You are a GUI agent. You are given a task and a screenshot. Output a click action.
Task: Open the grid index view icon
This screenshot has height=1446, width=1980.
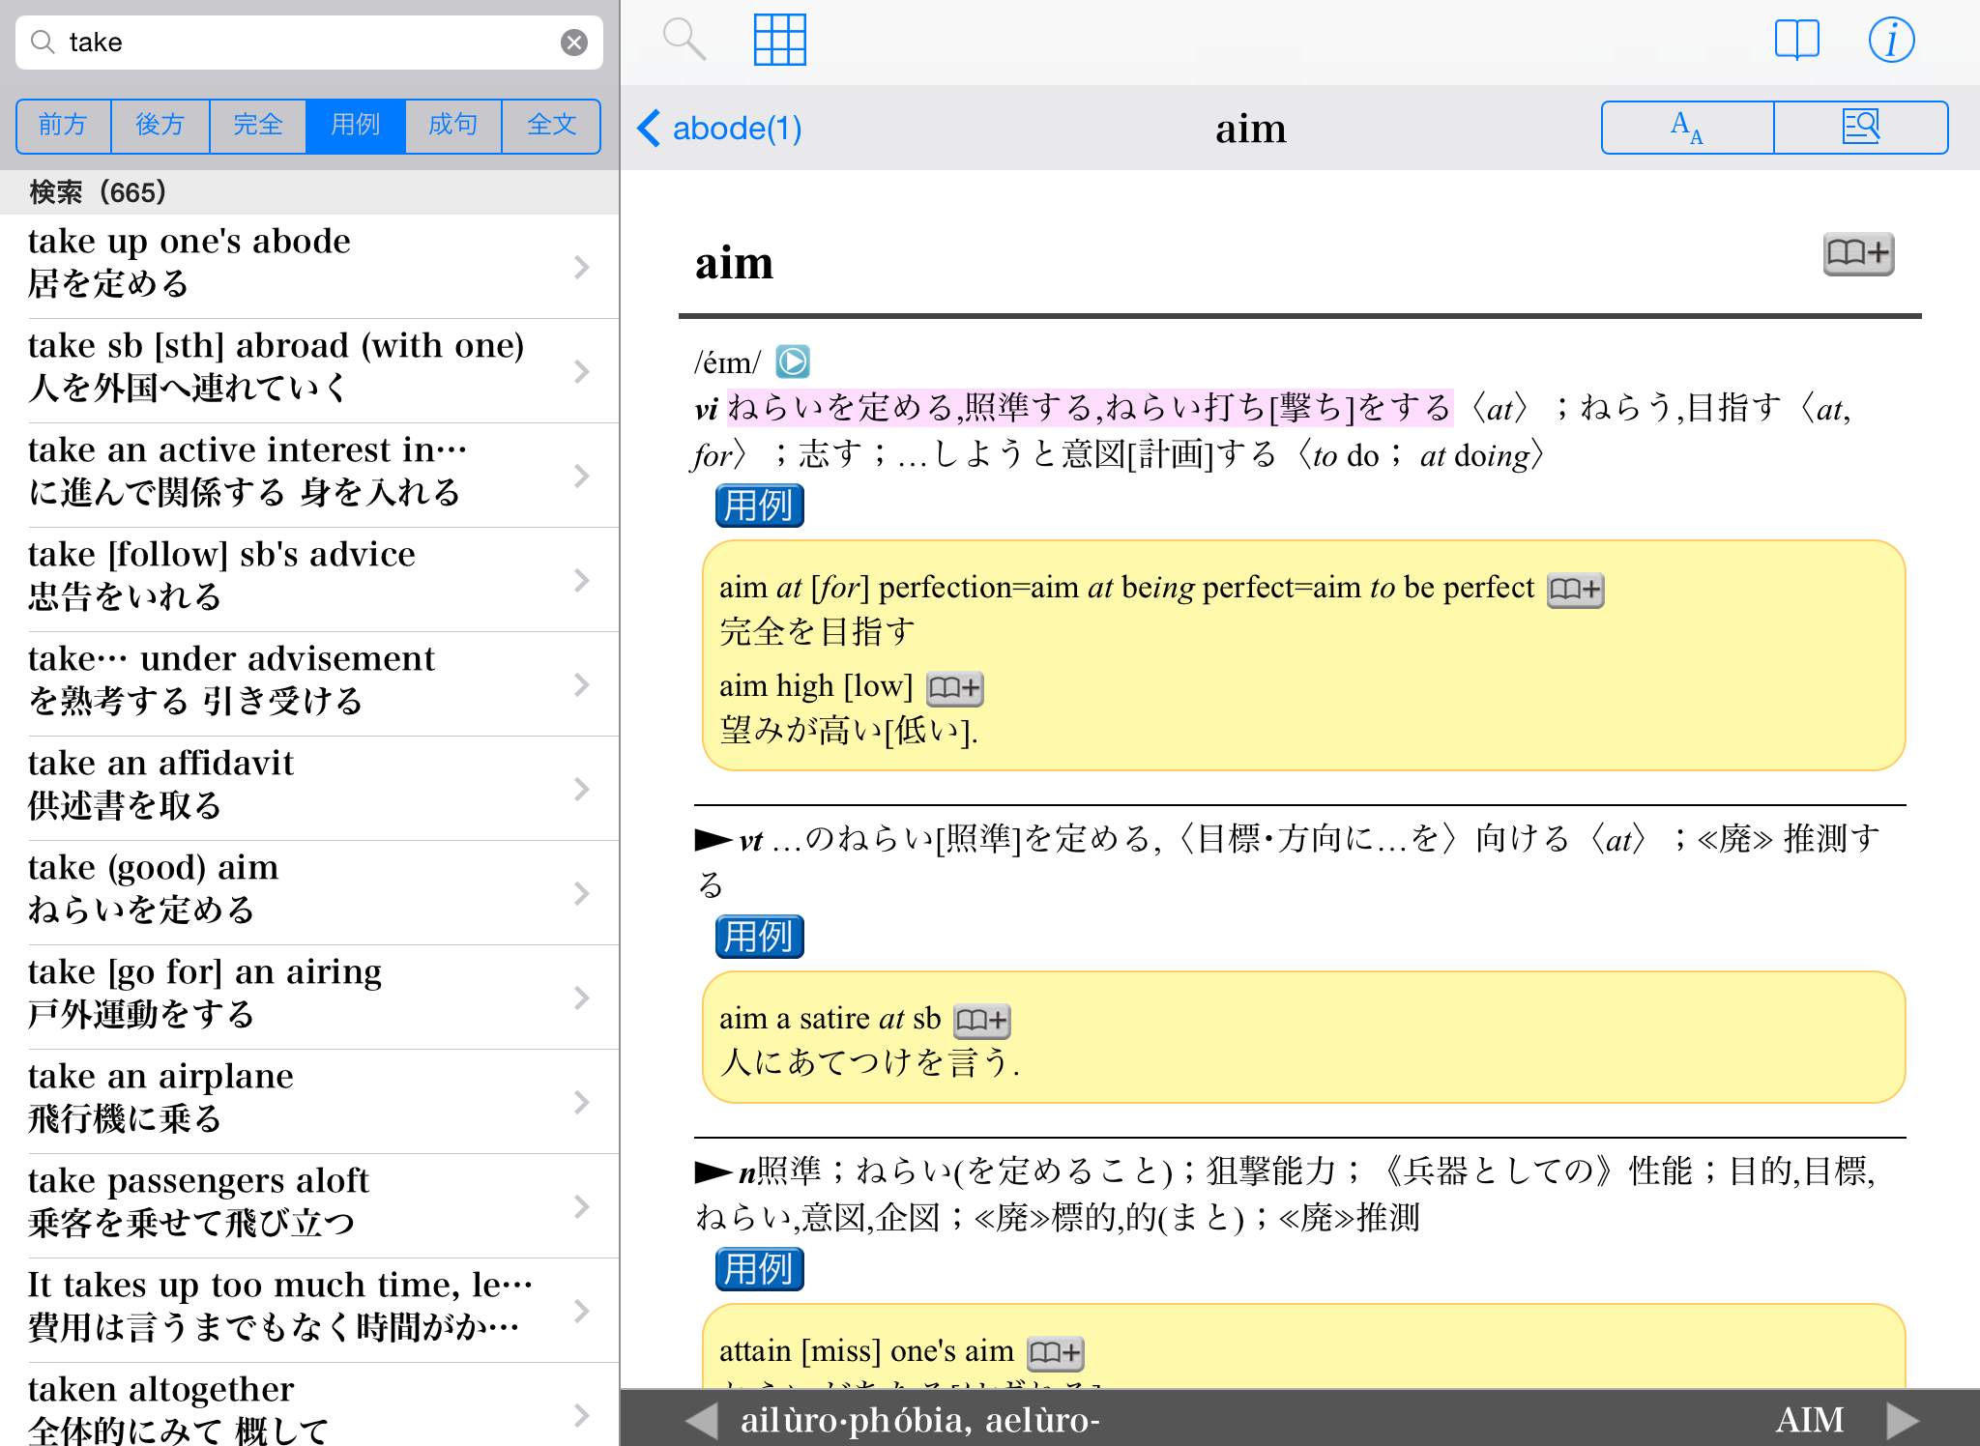(x=779, y=40)
